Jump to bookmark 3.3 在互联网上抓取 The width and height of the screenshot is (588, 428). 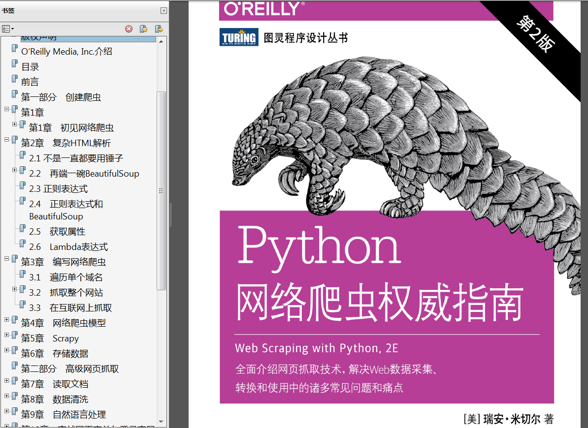click(x=70, y=308)
